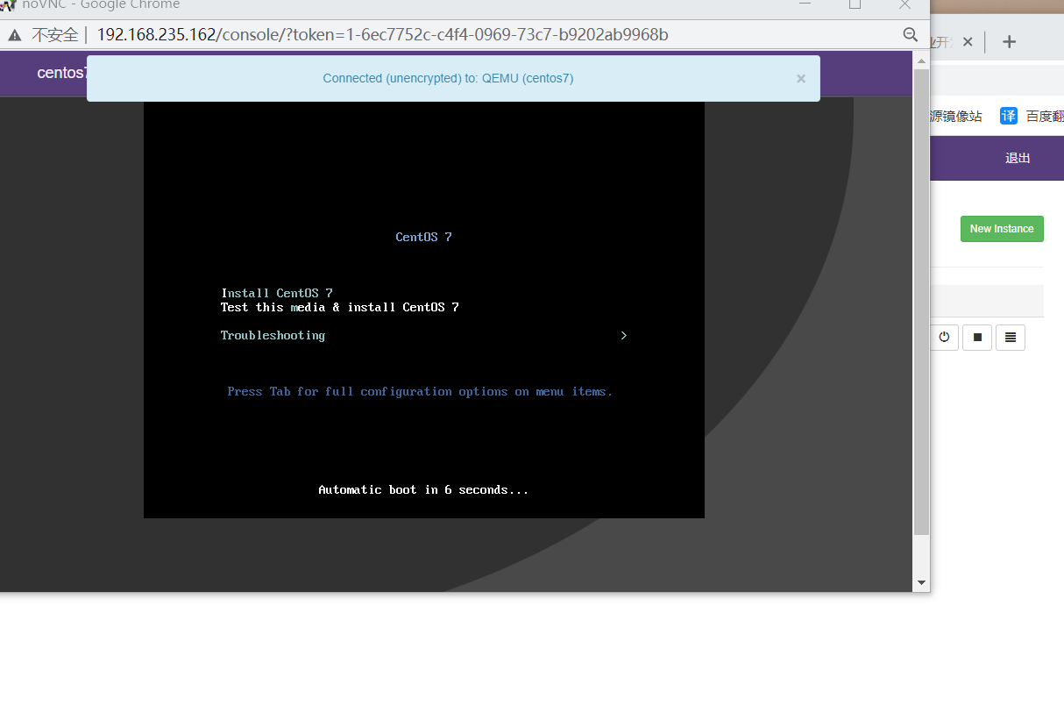Click the URL text in the noVNC address bar
1064x720 pixels.
click(x=382, y=34)
